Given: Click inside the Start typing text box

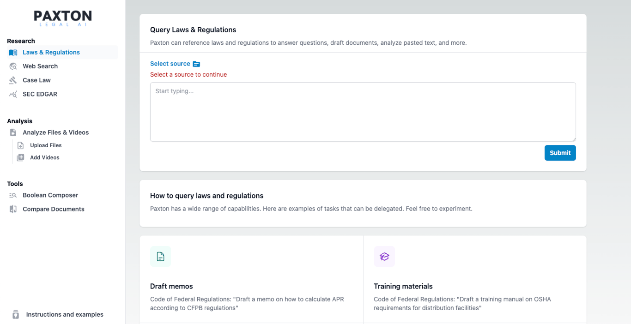Looking at the screenshot, I should point(363,111).
